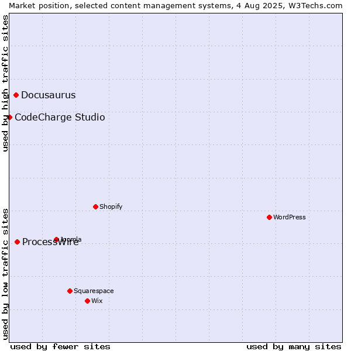
Task: Click the 'used by many sites' axis label
Action: click(294, 347)
